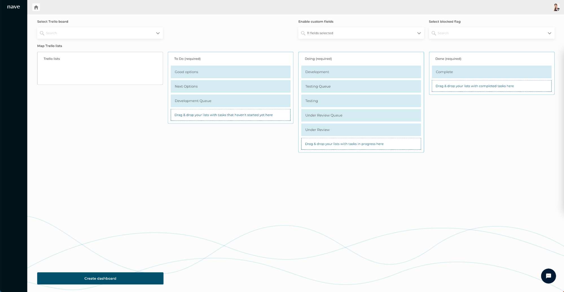Click search icon in Trello board selector

point(42,33)
